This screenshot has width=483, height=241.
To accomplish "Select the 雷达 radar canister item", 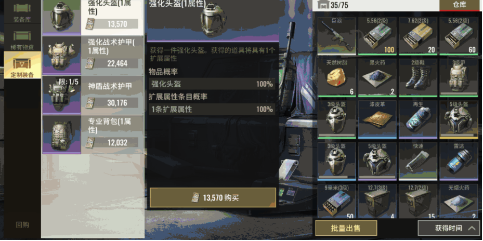I will tap(459, 162).
